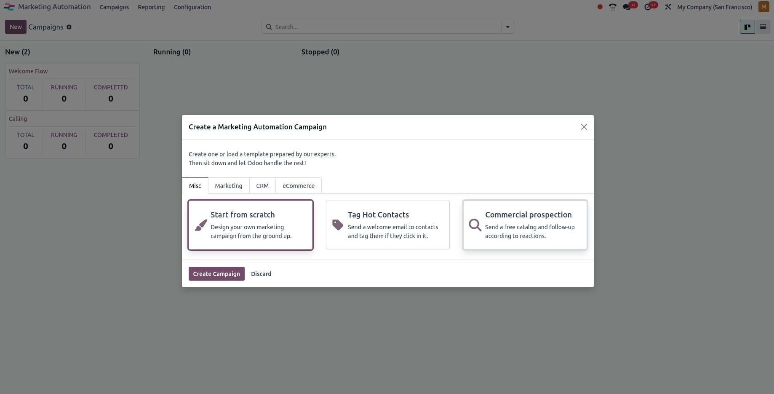Switch to the Marketing tab
Viewport: 774px width, 394px height.
pyautogui.click(x=228, y=185)
